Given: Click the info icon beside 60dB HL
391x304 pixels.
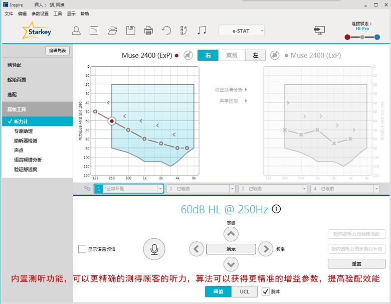Looking at the screenshot, I should (x=276, y=209).
